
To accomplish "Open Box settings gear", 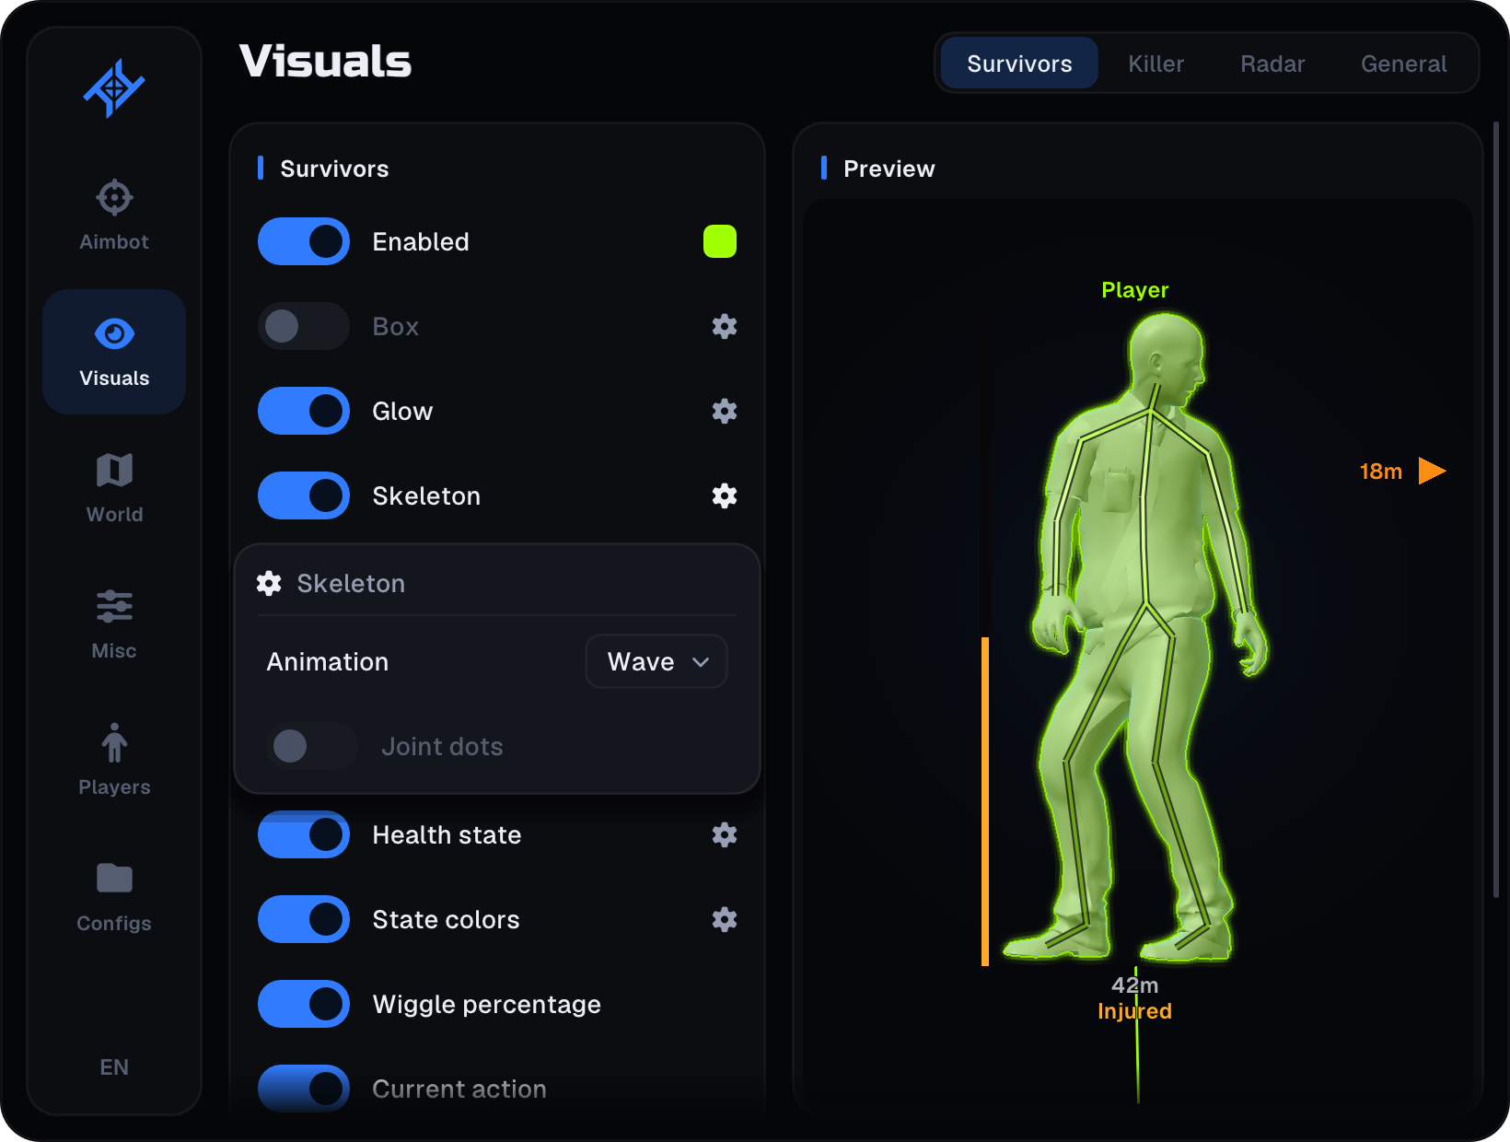I will click(725, 326).
